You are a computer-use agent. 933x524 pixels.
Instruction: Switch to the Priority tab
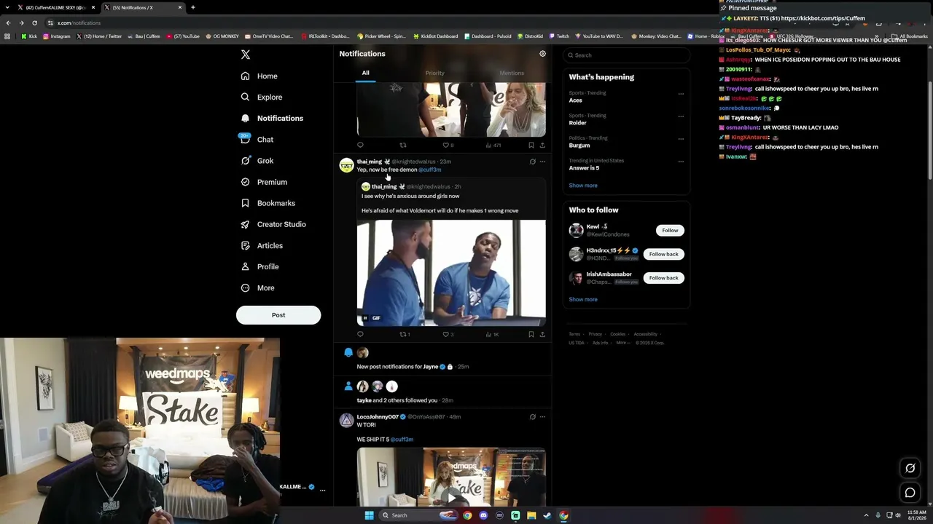(x=434, y=73)
